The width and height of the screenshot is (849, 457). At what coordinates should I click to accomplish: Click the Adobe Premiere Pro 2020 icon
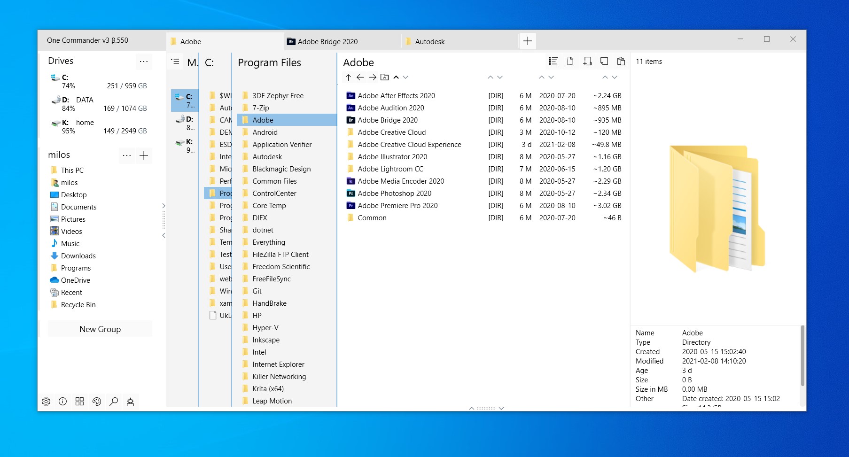tap(351, 206)
